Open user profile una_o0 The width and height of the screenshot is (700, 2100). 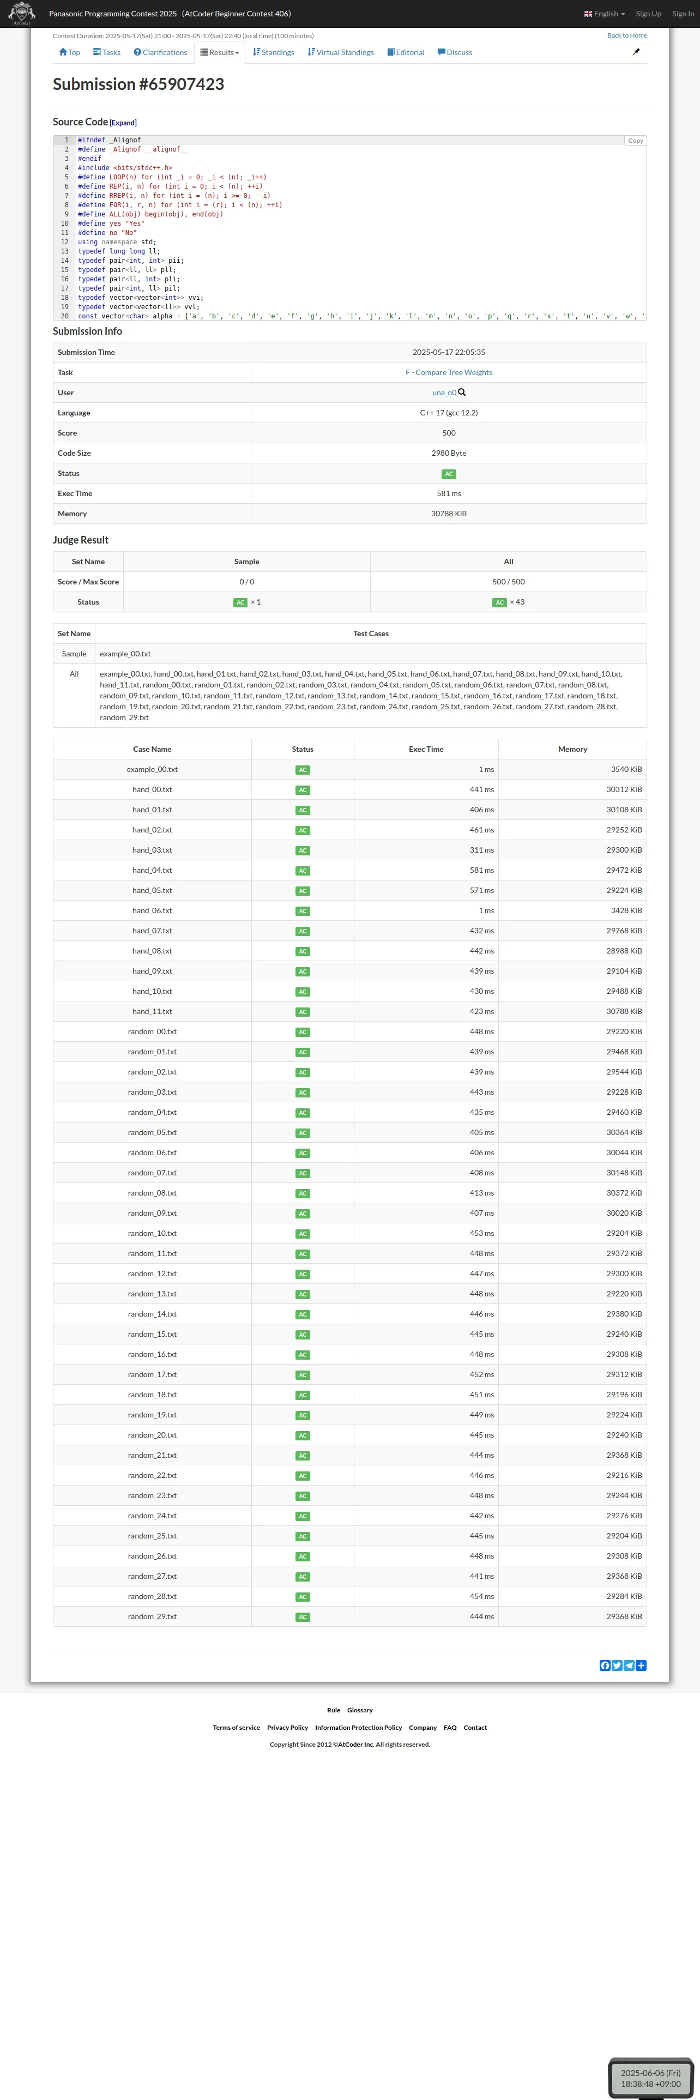(x=444, y=393)
